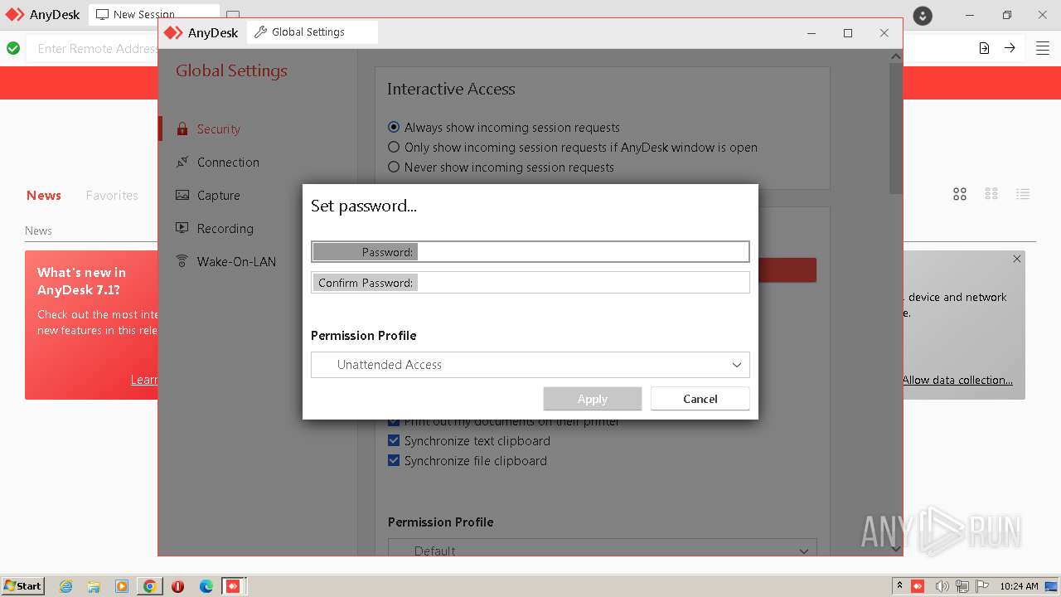The image size is (1061, 597).
Task: Cancel the Set password dialog
Action: click(700, 399)
